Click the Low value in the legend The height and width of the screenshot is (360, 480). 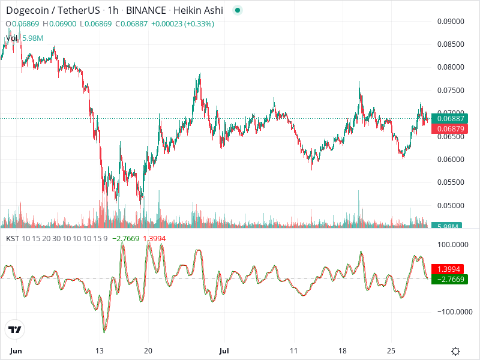tap(98, 24)
